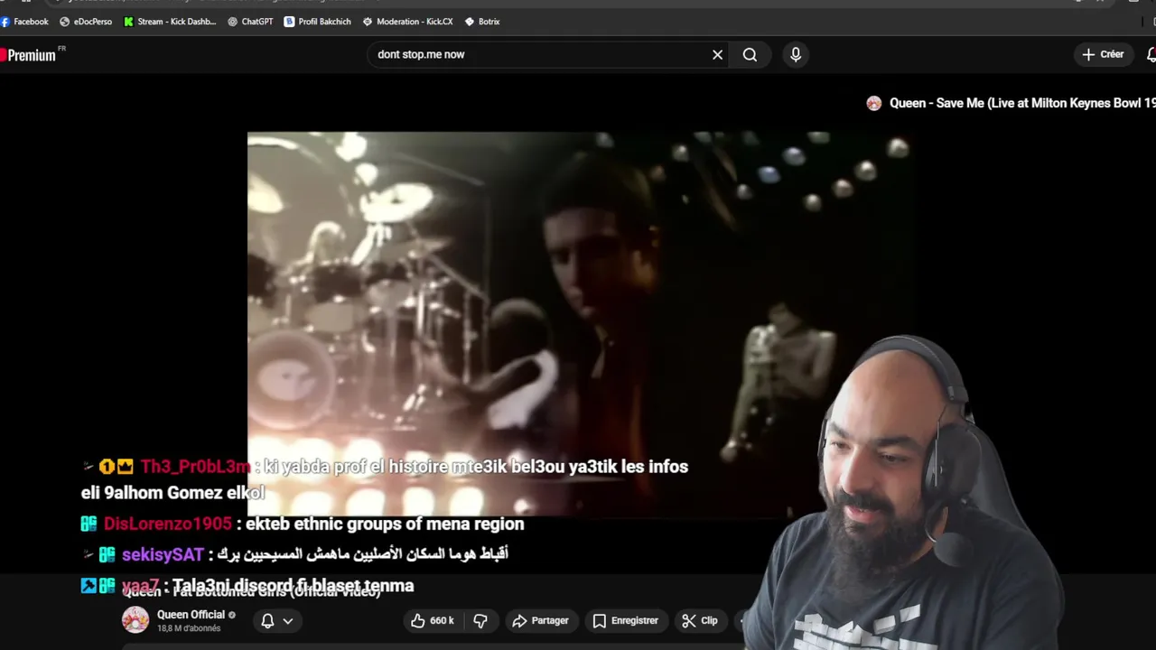Click the Enregistrer save button
The height and width of the screenshot is (650, 1156).
pyautogui.click(x=625, y=620)
